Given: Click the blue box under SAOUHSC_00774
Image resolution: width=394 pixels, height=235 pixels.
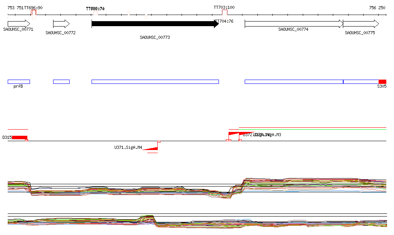Looking at the screenshot, I should point(294,82).
